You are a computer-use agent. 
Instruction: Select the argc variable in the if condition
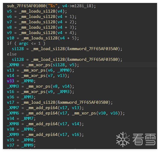click(24, 43)
